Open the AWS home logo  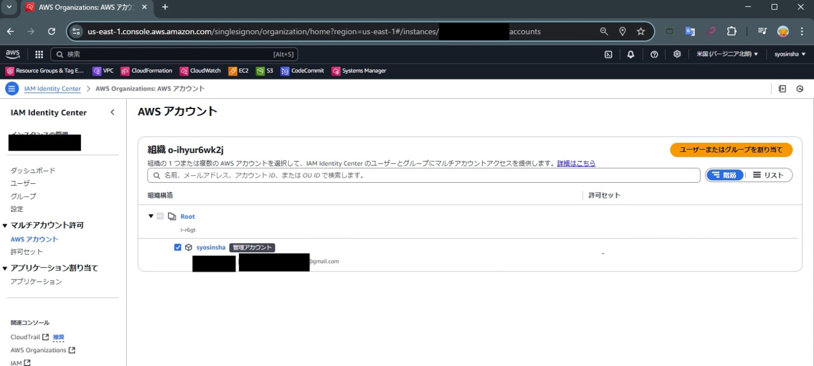tap(13, 54)
